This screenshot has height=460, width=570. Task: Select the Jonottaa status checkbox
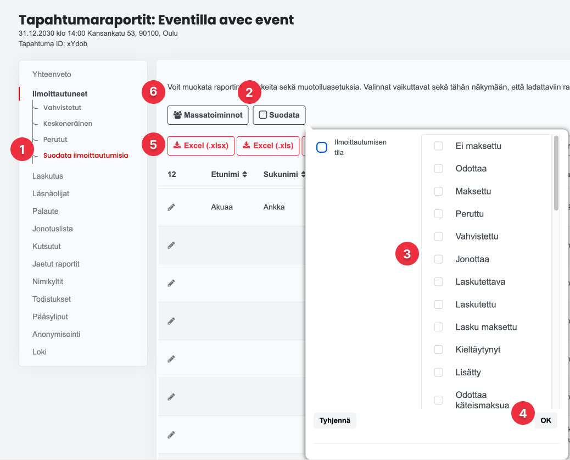click(x=438, y=259)
